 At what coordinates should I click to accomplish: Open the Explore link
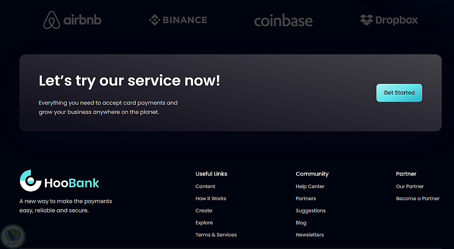click(204, 223)
